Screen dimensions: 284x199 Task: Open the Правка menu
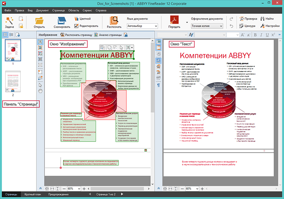pyautogui.click(x=19, y=10)
